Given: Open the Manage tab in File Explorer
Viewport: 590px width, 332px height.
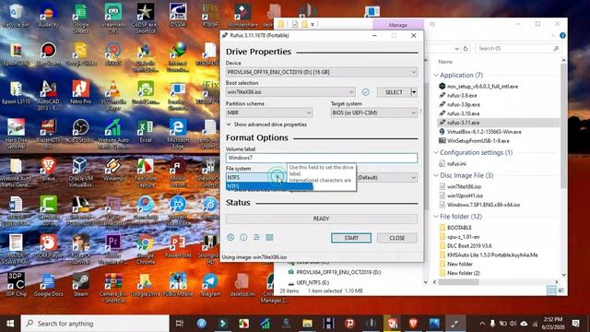Looking at the screenshot, I should click(398, 25).
